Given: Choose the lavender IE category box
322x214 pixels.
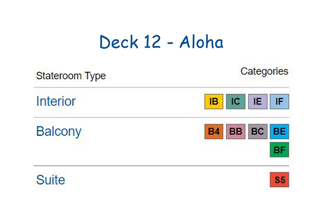Looking at the screenshot, I should 258,101.
